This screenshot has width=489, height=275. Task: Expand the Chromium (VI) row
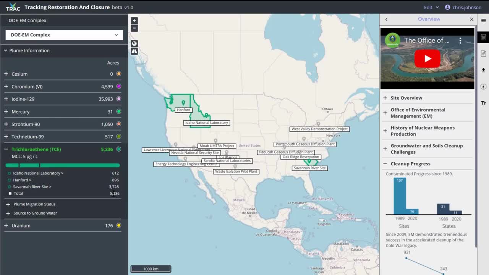(x=6, y=86)
